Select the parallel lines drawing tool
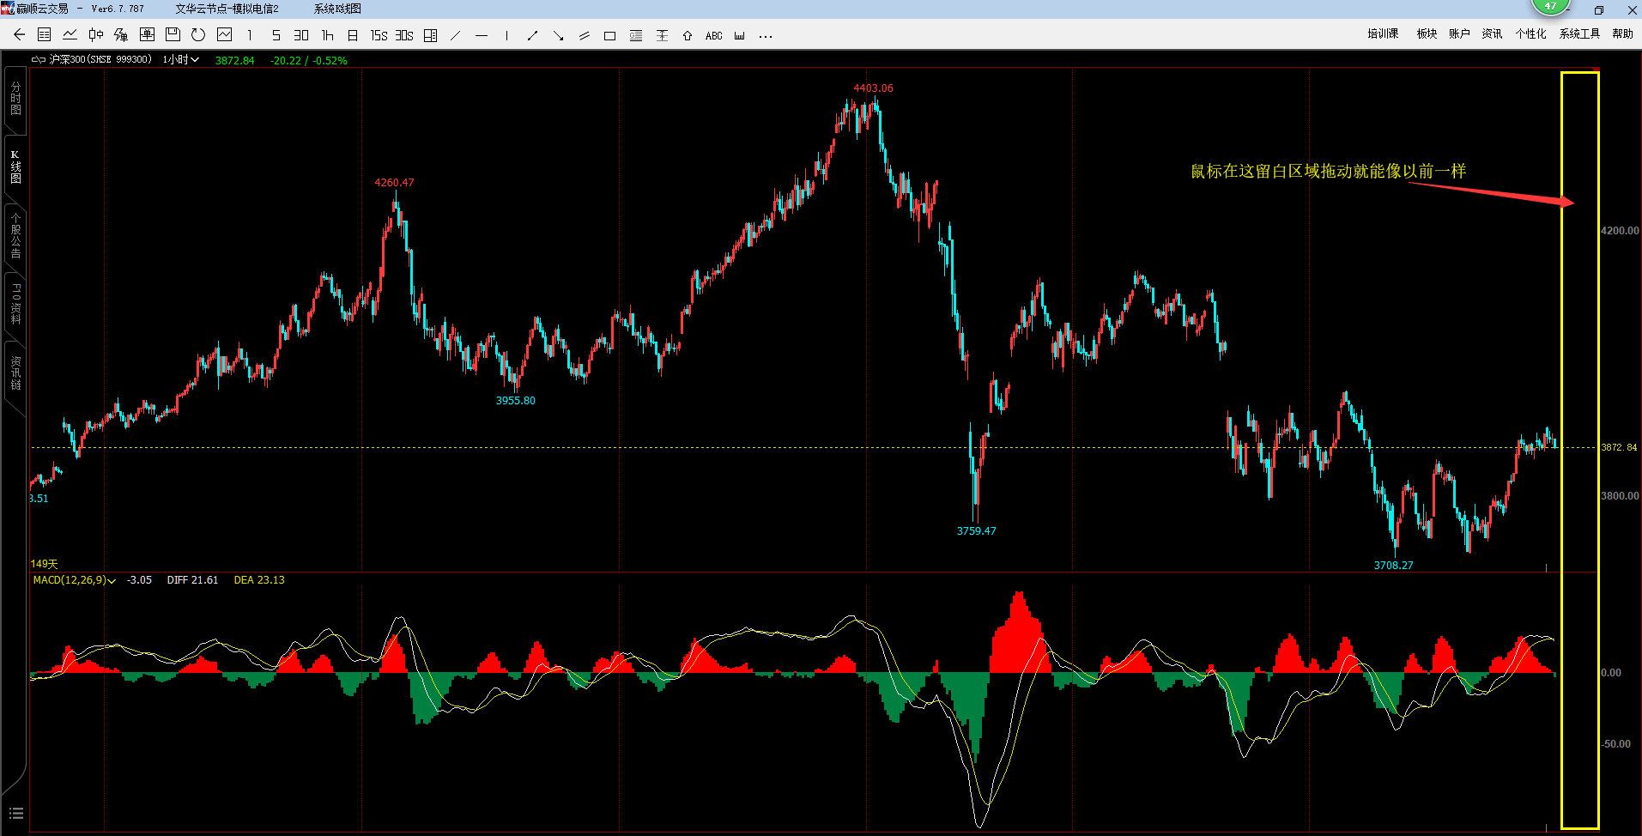The image size is (1642, 836). pos(584,36)
